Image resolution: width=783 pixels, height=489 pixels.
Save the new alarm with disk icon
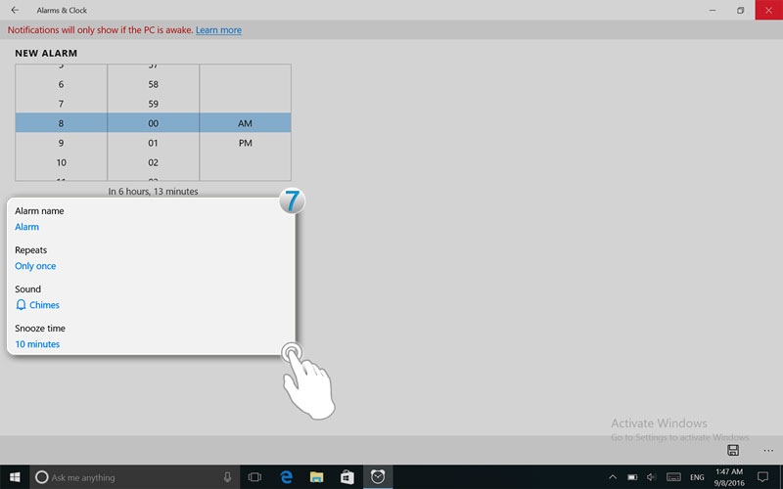[x=732, y=450]
